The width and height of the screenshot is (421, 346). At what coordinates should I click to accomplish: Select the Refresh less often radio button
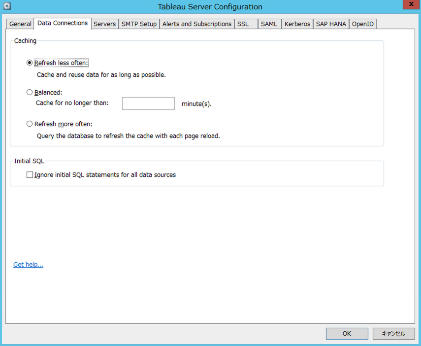[30, 63]
